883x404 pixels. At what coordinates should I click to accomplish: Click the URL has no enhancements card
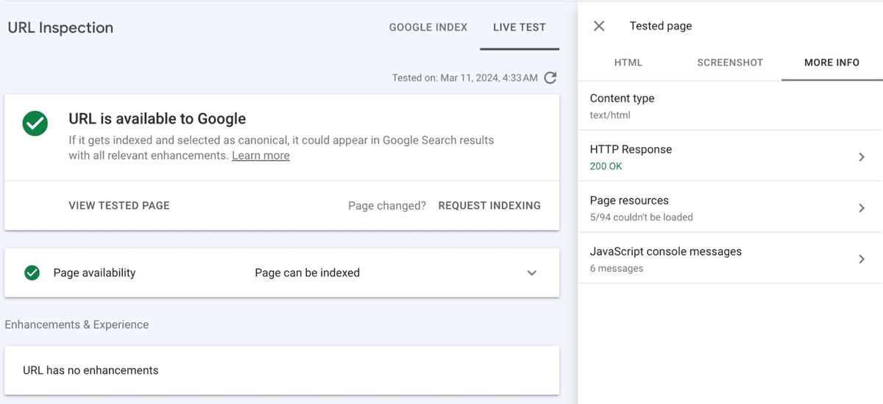pyautogui.click(x=281, y=370)
